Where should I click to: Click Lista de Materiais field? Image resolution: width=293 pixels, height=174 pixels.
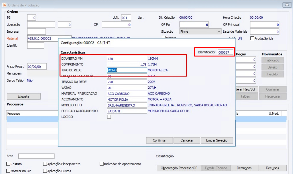265,32
